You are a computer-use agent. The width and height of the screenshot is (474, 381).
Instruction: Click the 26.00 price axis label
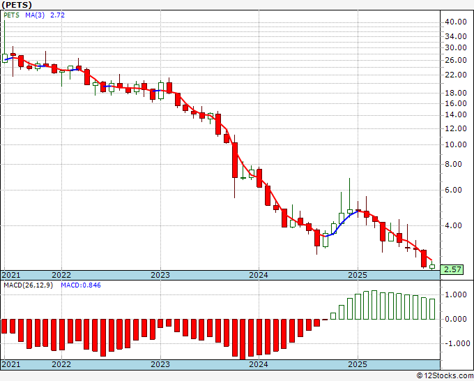(x=456, y=60)
